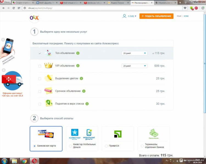Viewport: 206px width, 164px height.
Task: Show info for Срочное объявление
Action: (x=84, y=91)
